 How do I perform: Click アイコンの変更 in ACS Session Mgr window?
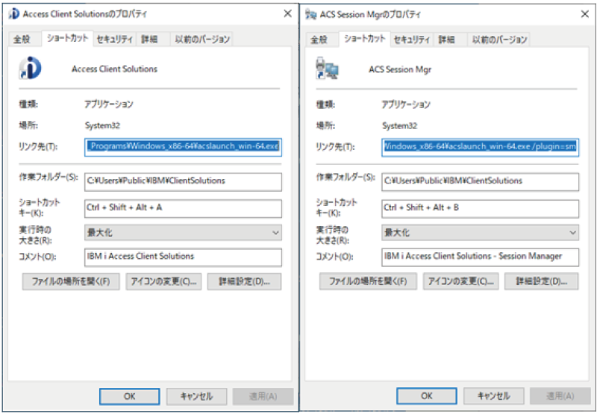click(460, 281)
